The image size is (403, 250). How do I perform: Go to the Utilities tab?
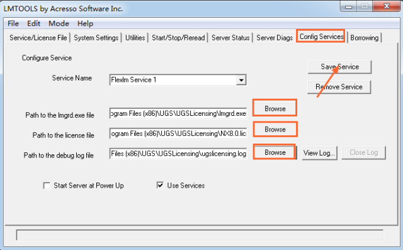pos(135,38)
